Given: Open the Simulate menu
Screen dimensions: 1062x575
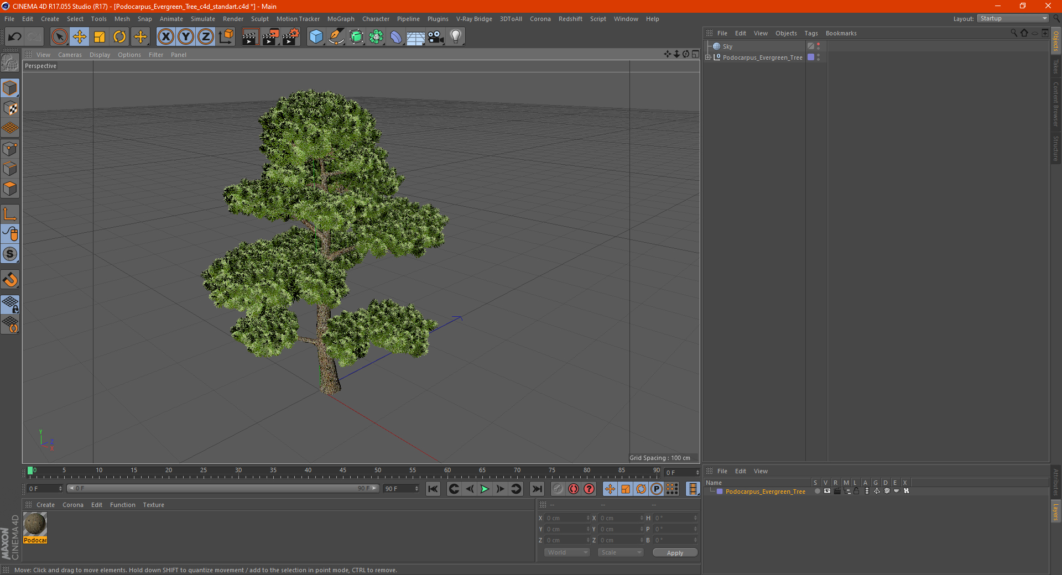Looking at the screenshot, I should click(x=203, y=19).
